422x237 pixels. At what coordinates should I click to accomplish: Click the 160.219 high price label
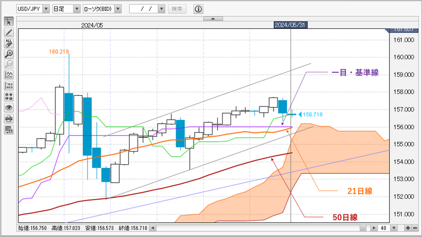(x=59, y=52)
